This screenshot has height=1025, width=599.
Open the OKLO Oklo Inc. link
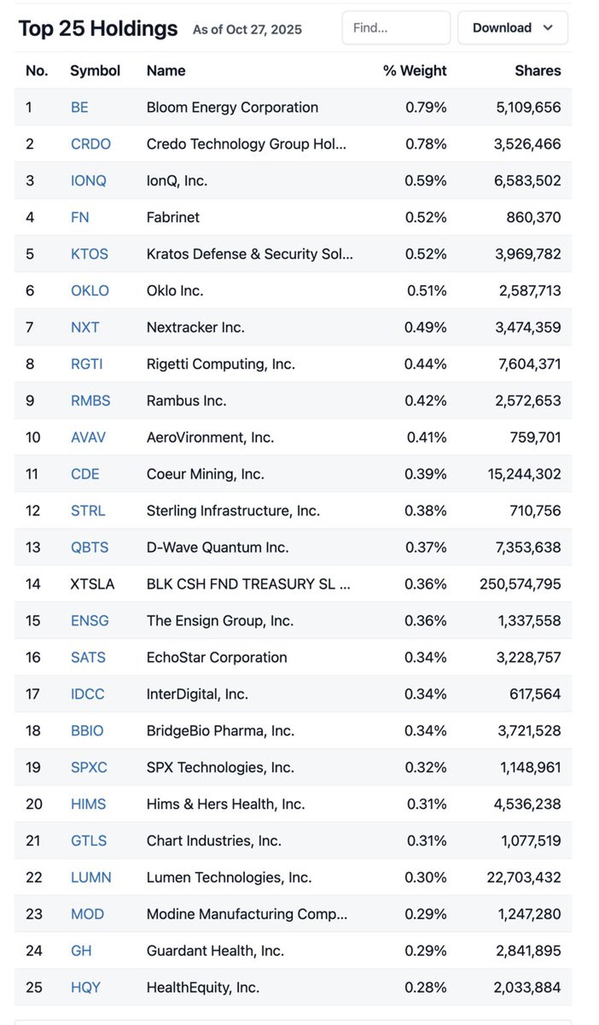(90, 290)
